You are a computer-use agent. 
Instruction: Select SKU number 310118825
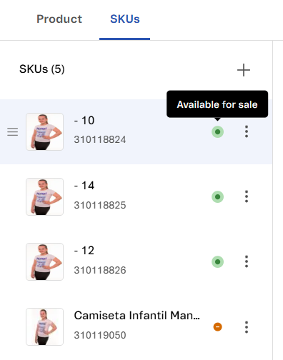pyautogui.click(x=100, y=205)
